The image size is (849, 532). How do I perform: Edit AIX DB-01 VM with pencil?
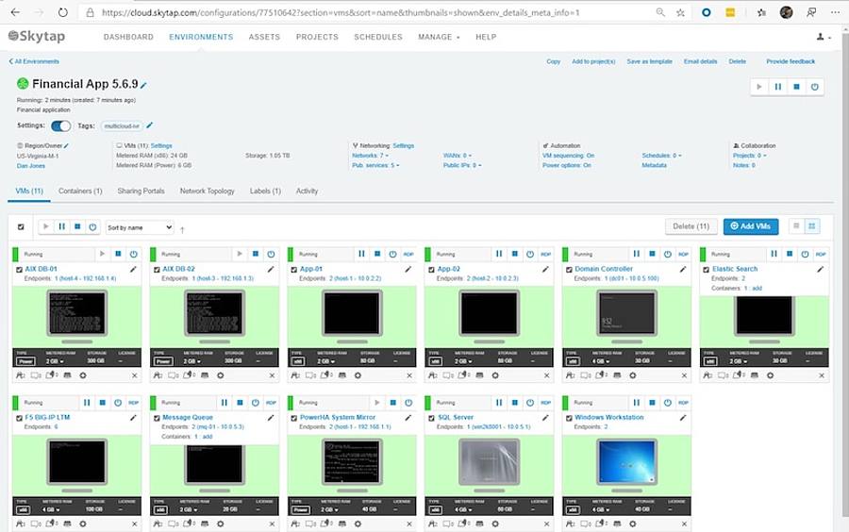(x=133, y=269)
